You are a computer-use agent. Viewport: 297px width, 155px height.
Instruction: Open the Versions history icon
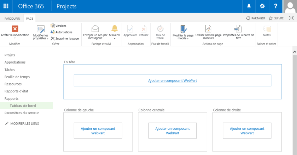[53, 26]
